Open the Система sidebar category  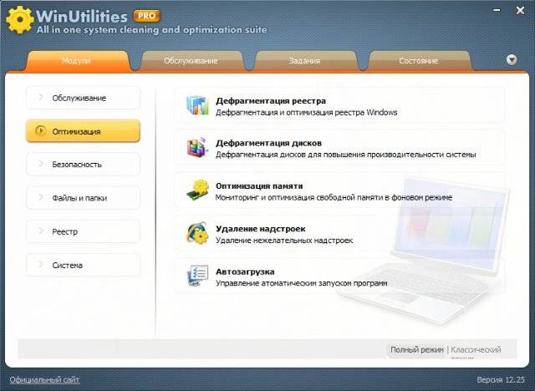[x=83, y=265]
